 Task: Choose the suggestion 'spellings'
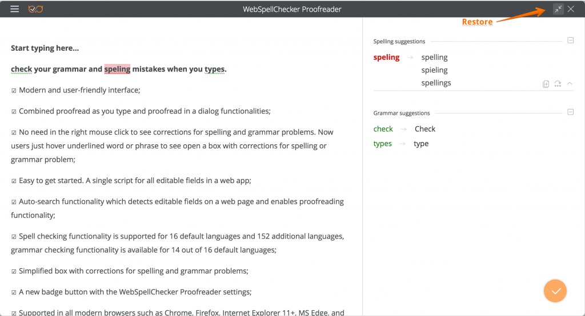[436, 83]
